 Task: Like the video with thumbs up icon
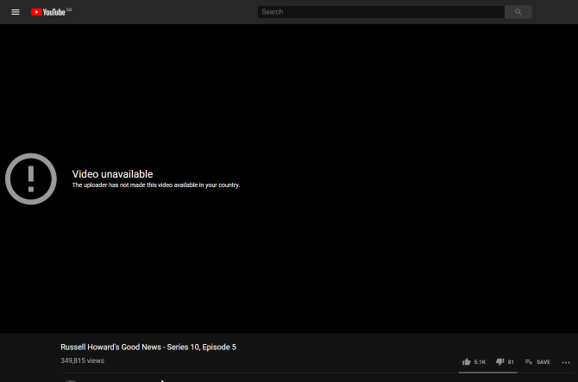467,362
